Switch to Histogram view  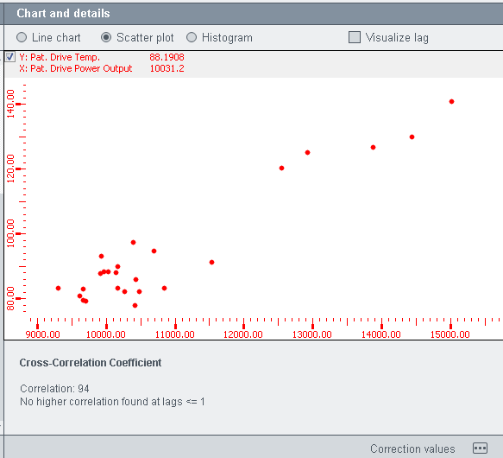click(x=192, y=38)
